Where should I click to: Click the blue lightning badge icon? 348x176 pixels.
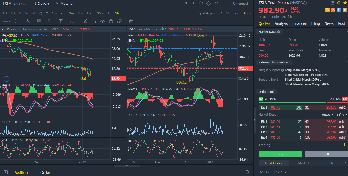(x=339, y=10)
